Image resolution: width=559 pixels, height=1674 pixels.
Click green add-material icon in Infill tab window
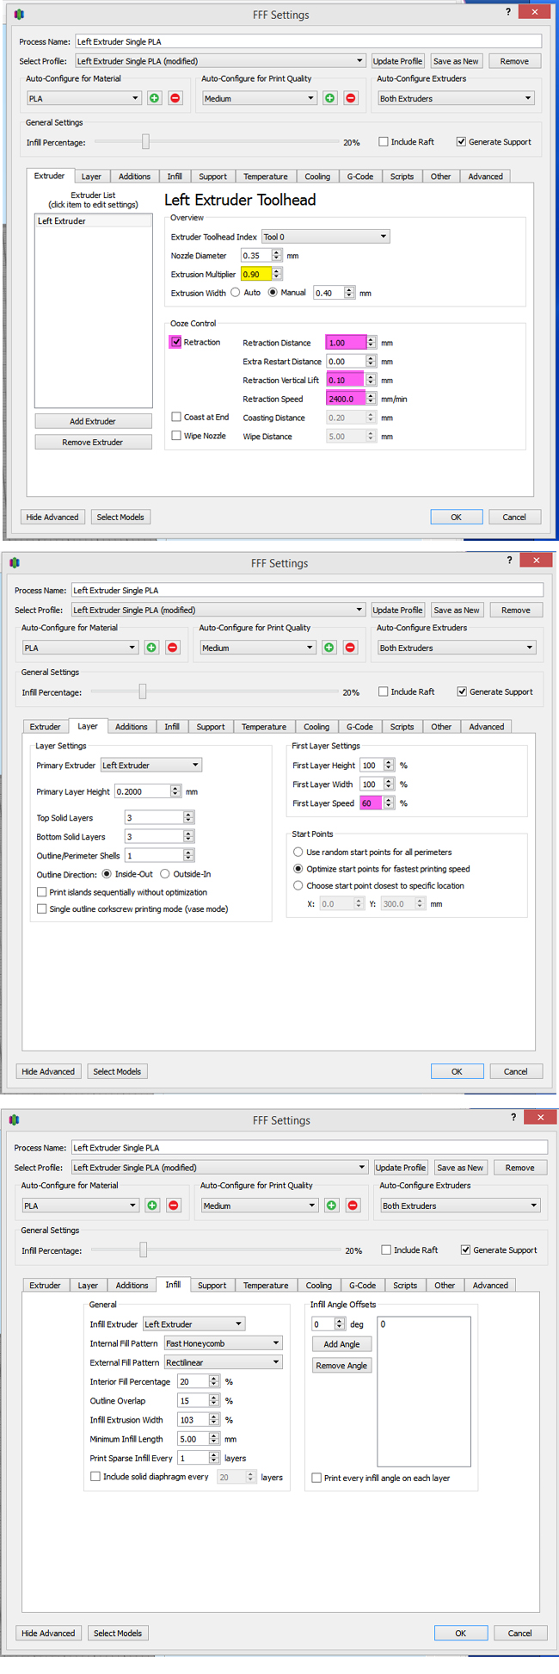pyautogui.click(x=152, y=1206)
